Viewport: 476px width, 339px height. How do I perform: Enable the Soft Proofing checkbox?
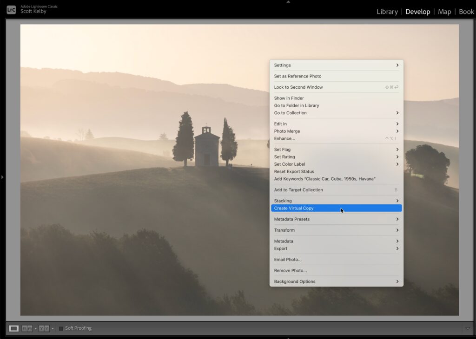point(61,328)
